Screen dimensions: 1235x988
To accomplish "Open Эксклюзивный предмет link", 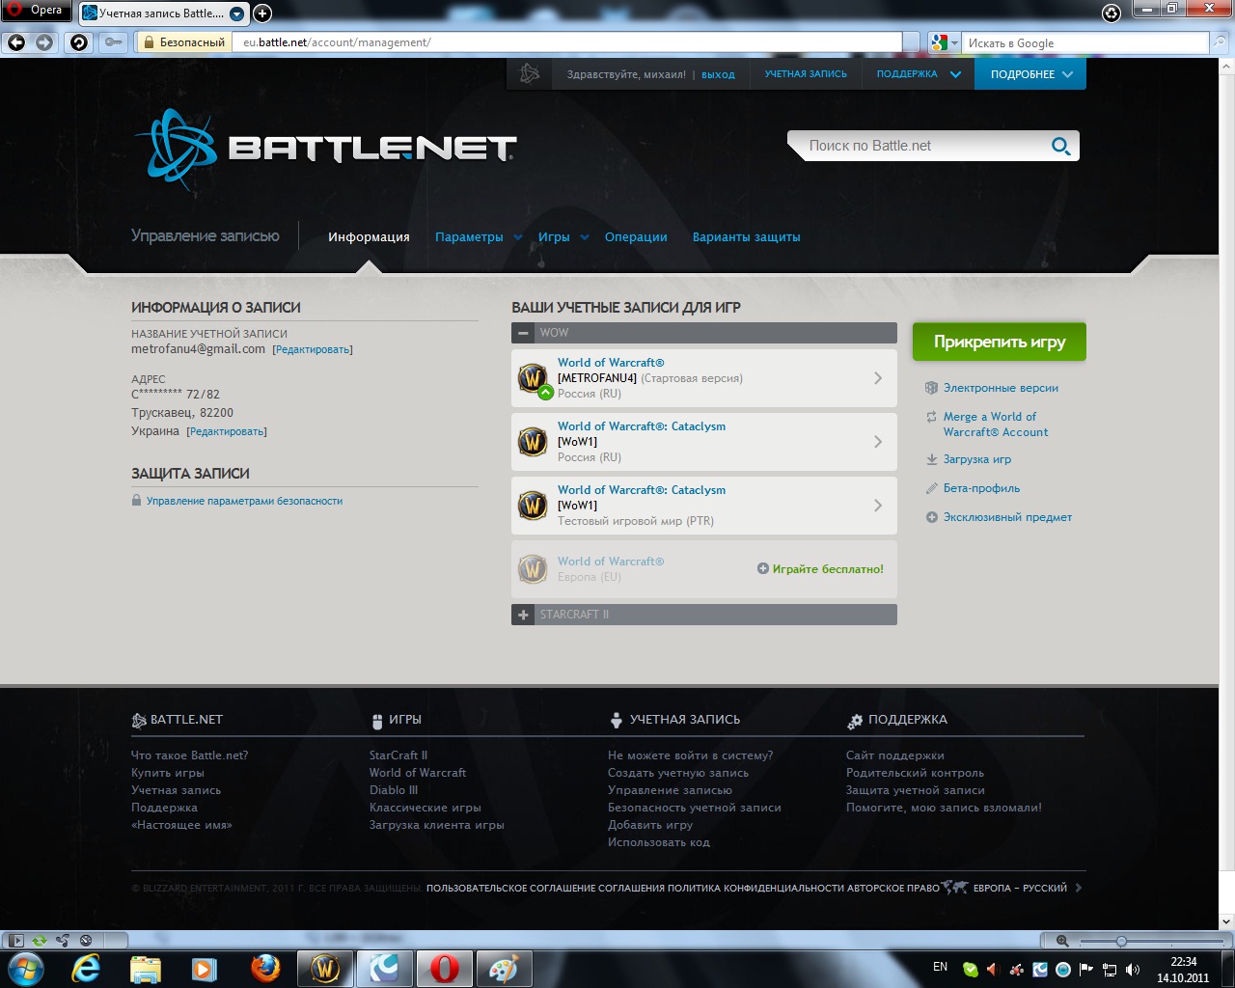I will coord(1007,517).
